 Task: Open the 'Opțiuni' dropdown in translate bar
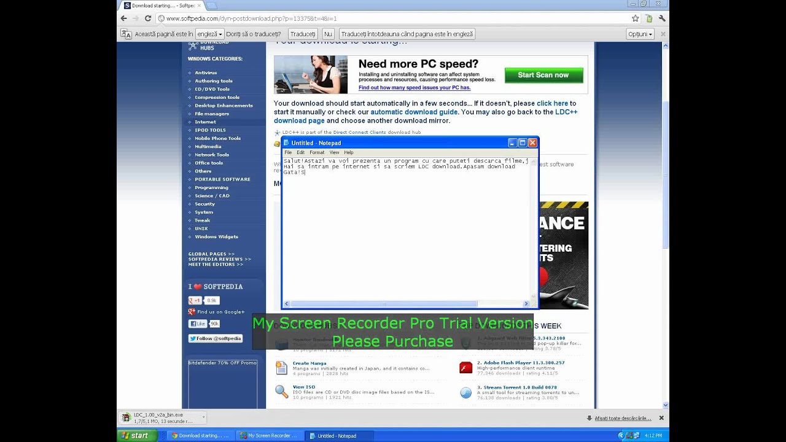click(640, 34)
